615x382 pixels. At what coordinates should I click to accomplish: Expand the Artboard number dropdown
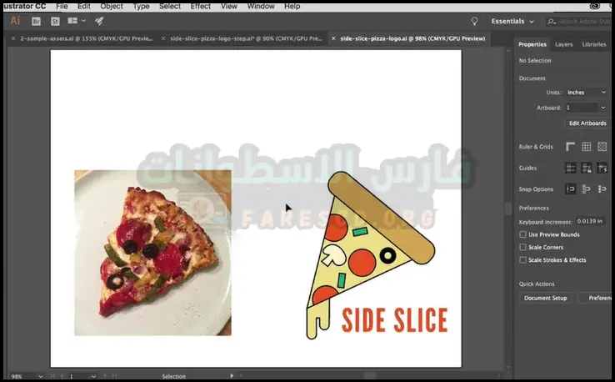(586, 108)
